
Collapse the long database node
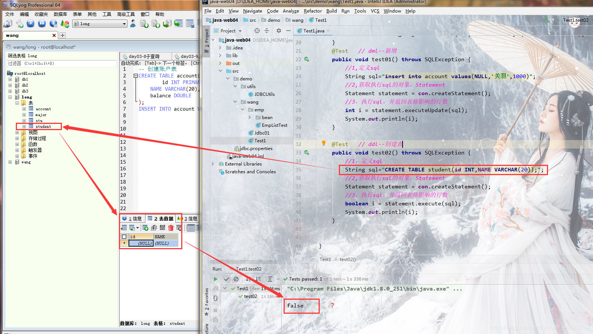coord(10,97)
